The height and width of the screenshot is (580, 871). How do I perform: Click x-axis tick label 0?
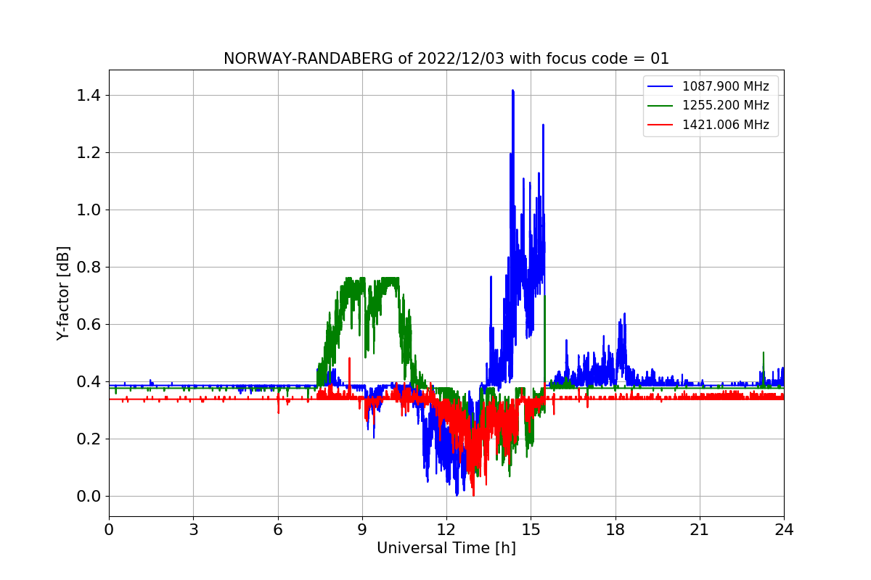[x=109, y=530]
